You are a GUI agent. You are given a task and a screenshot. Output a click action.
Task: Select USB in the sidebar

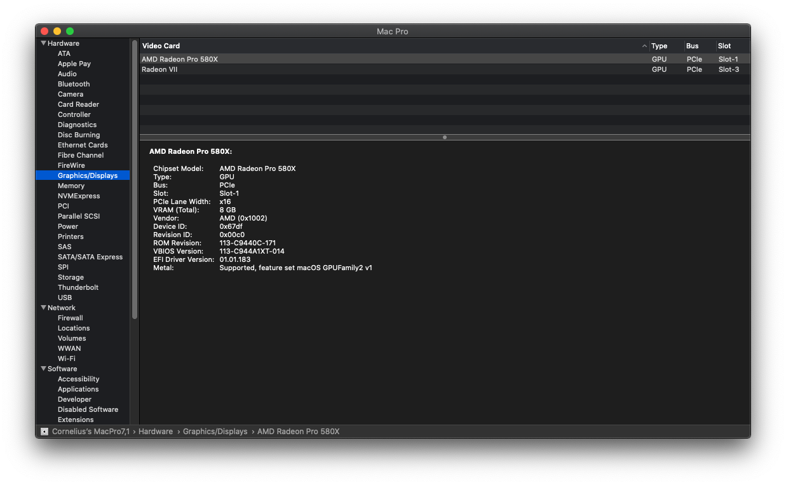point(65,297)
